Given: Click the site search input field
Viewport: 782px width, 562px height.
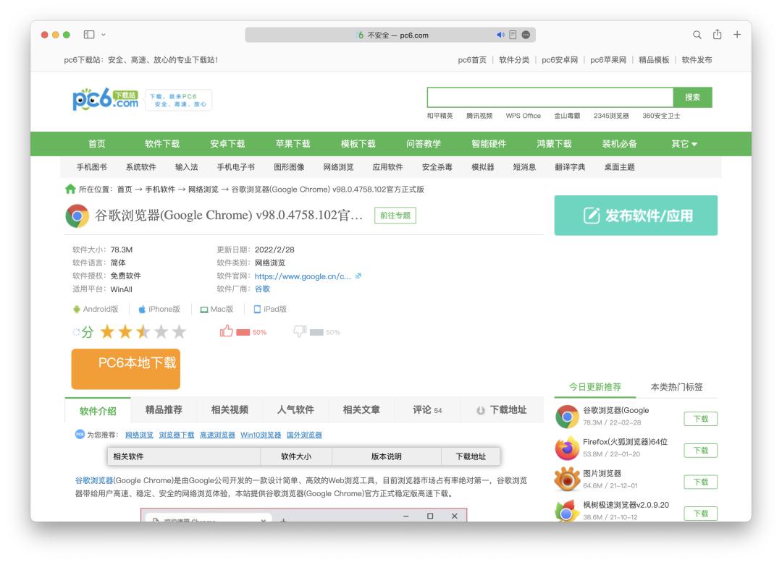Looking at the screenshot, I should tap(550, 98).
